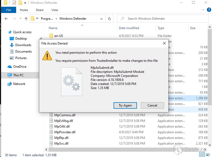Switch to the View ribbon tab

pyautogui.click(x=55, y=10)
